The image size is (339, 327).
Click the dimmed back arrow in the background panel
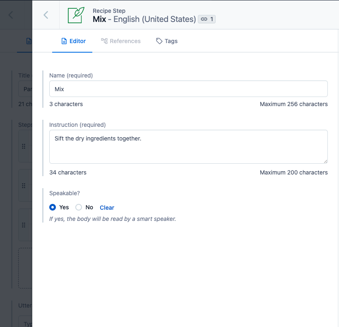coord(11,15)
